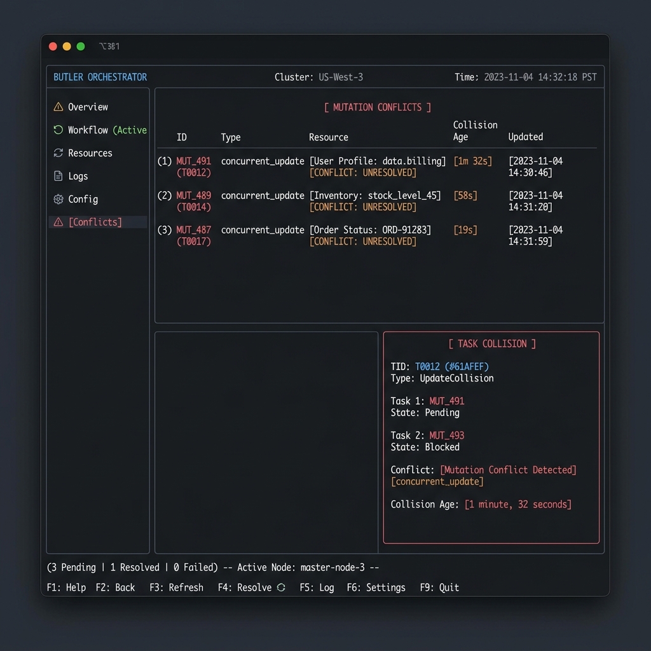The height and width of the screenshot is (651, 651).
Task: Click F3: Refresh in the footer
Action: click(x=177, y=587)
